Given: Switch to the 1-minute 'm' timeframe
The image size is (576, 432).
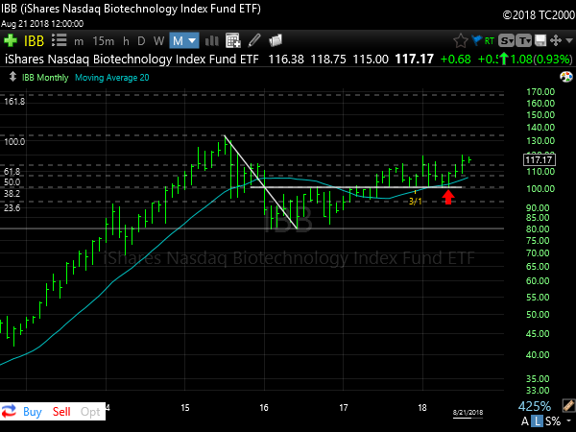Looking at the screenshot, I should [x=79, y=41].
